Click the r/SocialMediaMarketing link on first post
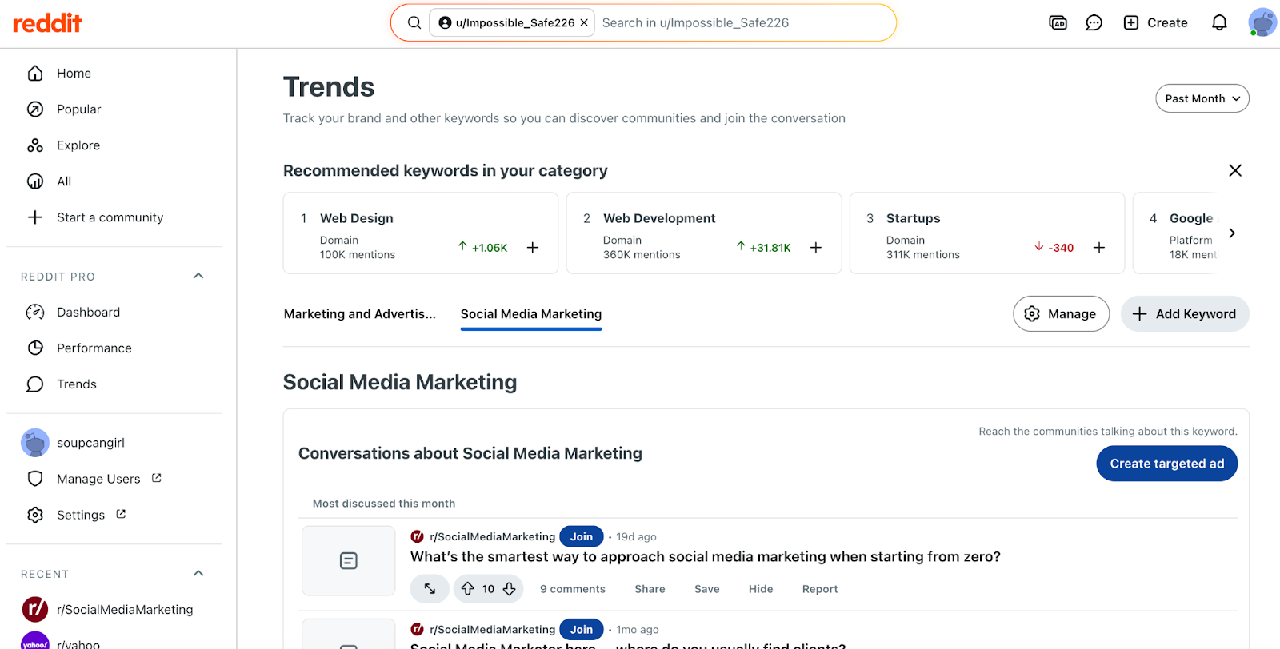Image resolution: width=1280 pixels, height=649 pixels. coord(492,536)
